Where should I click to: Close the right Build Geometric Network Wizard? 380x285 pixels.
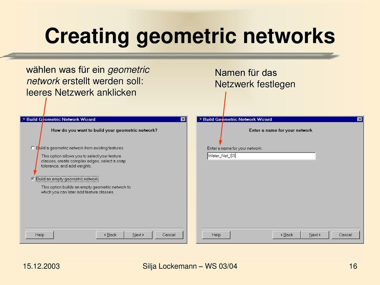(360, 119)
